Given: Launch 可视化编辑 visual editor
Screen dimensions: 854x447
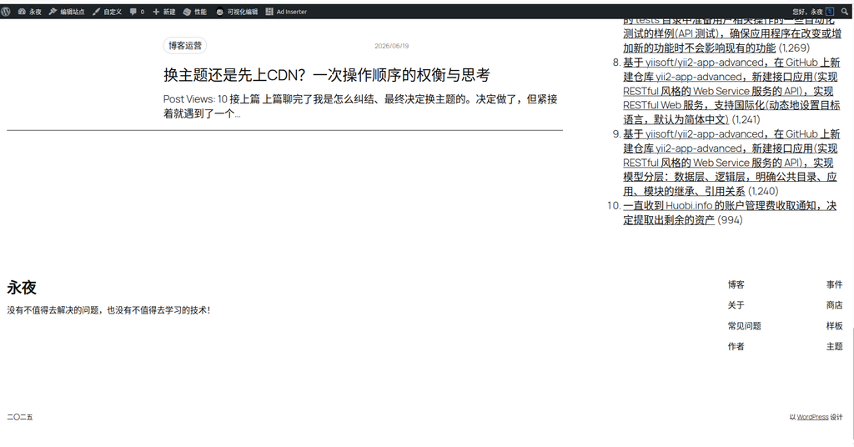Looking at the screenshot, I should 236,12.
